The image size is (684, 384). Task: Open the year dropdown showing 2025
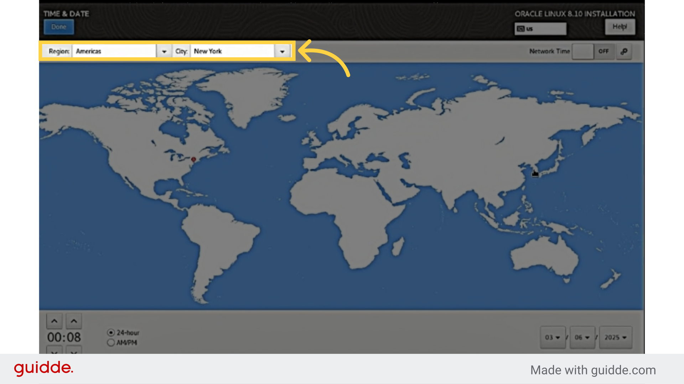click(615, 337)
